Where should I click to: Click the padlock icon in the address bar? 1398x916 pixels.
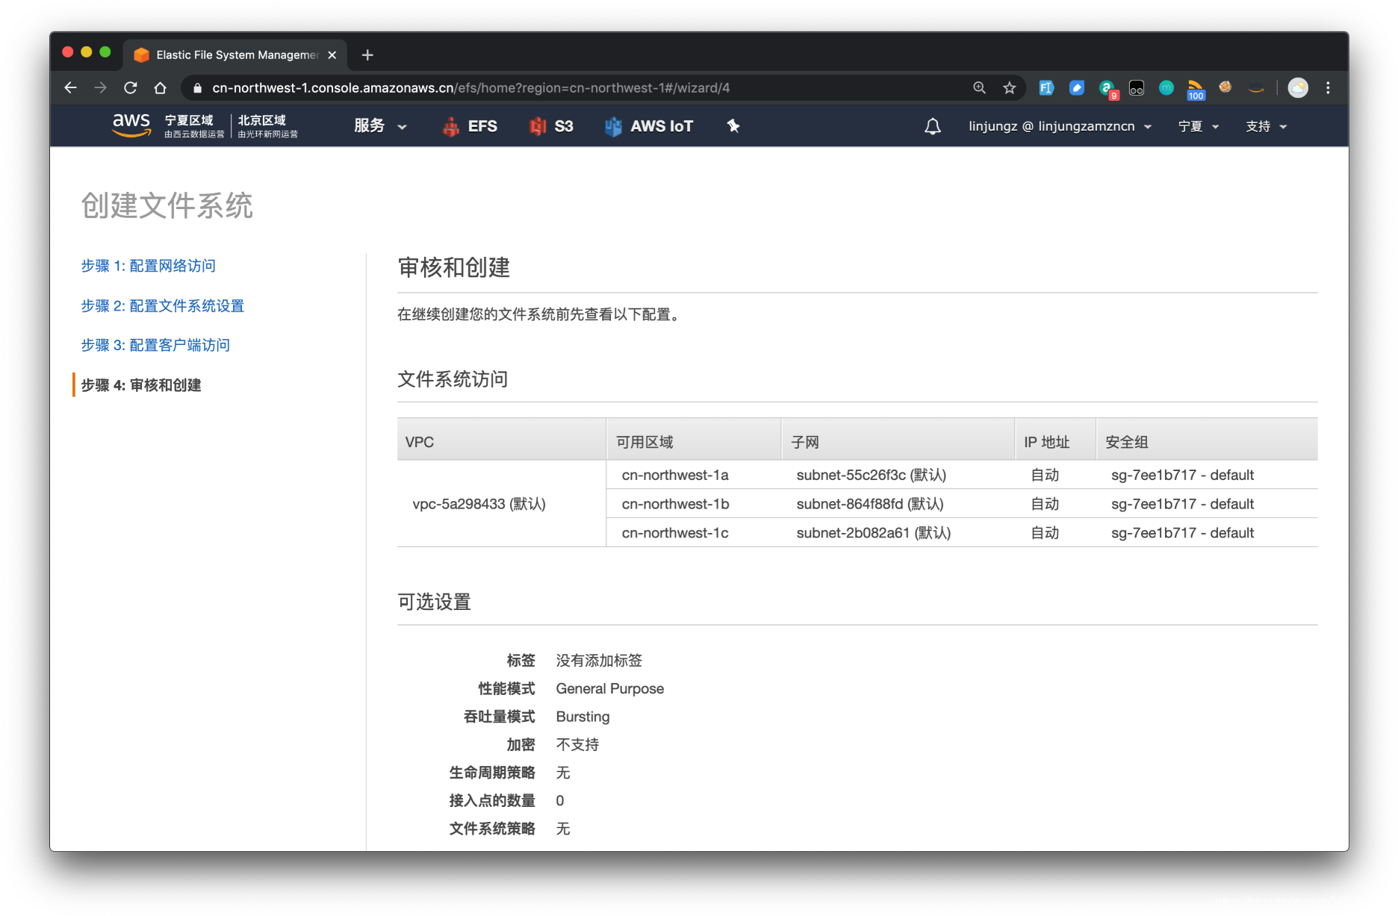[196, 87]
